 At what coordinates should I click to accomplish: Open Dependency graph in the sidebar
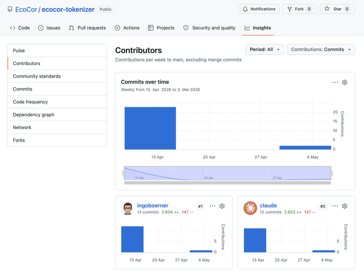57,115
